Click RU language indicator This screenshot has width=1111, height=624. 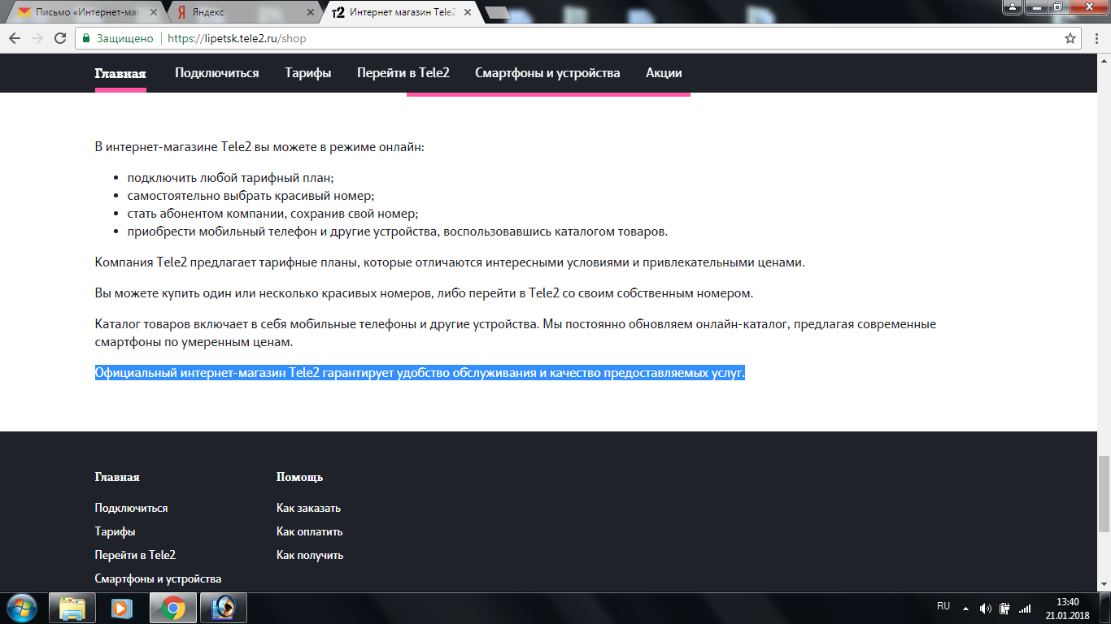click(943, 606)
